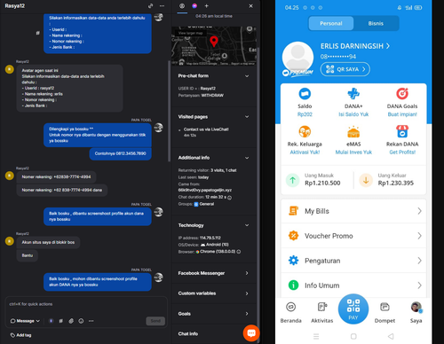Viewport: 444px width, 344px height.
Task: Open the Info Umum row
Action: pos(353,285)
